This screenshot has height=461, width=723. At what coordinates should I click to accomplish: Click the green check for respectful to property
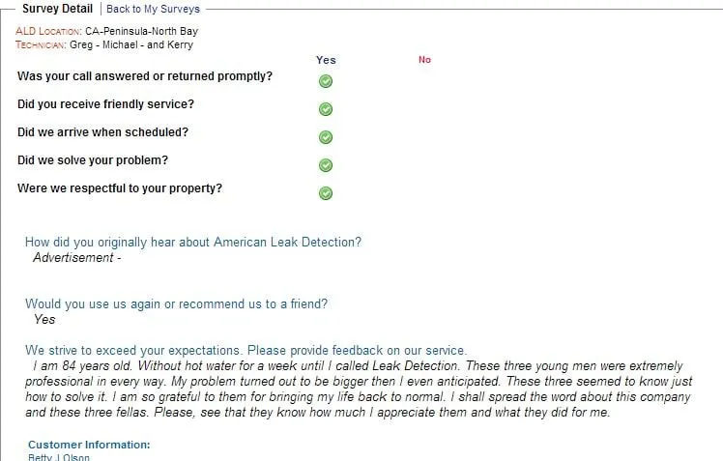326,193
